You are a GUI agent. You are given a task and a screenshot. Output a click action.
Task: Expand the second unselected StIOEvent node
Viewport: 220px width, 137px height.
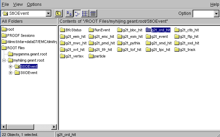[x=10, y=73]
